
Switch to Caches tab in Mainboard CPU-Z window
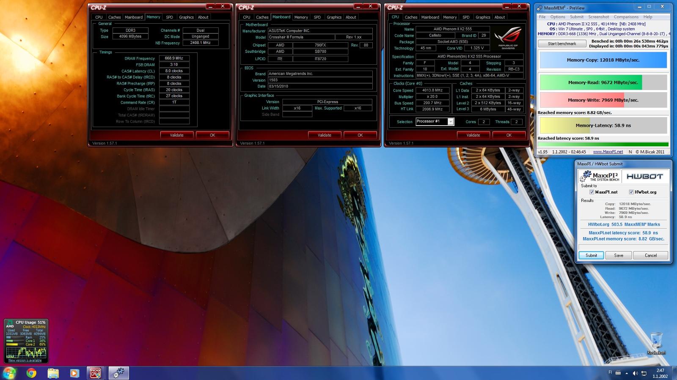(262, 17)
